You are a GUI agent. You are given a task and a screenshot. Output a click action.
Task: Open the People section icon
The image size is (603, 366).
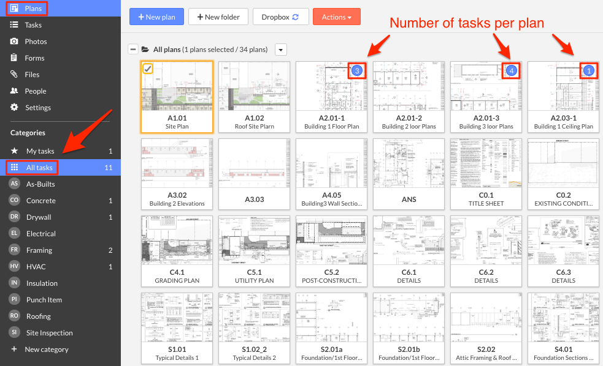click(x=13, y=91)
